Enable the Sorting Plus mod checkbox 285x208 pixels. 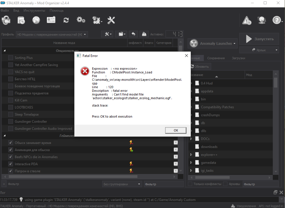click(x=11, y=58)
